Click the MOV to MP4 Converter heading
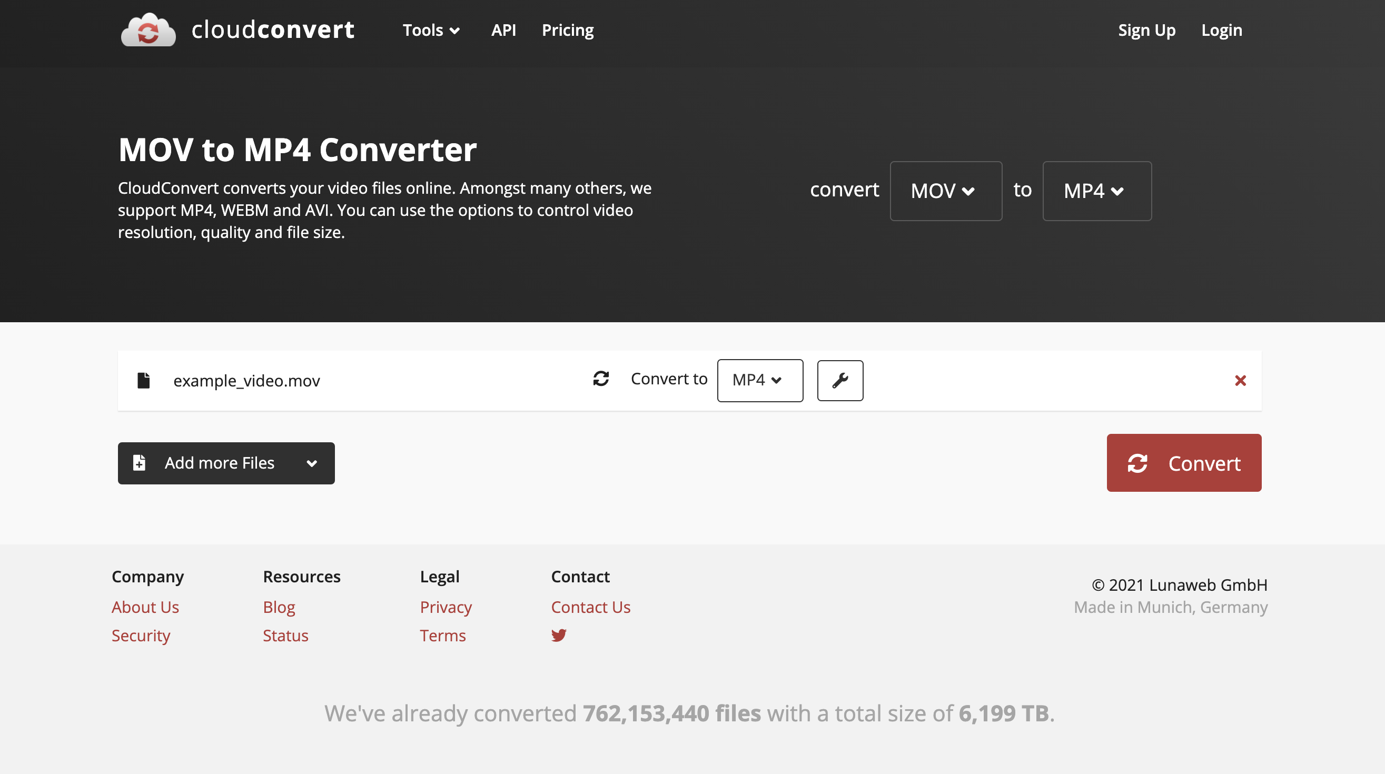 [x=298, y=150]
